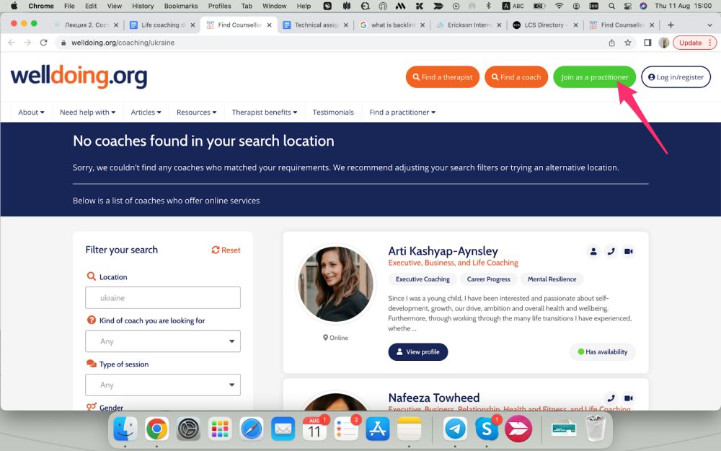Click the Chrome Update button

click(694, 43)
